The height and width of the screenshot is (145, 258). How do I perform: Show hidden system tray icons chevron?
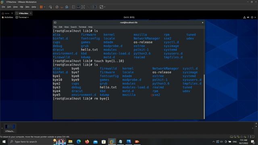click(x=214, y=142)
